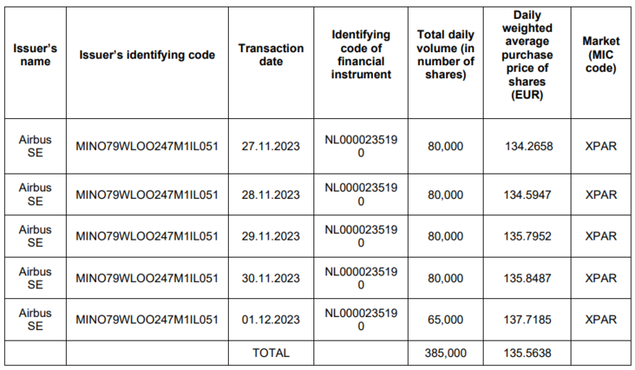Click the price value 134.2658
Image resolution: width=635 pixels, height=370 pixels.
528,147
